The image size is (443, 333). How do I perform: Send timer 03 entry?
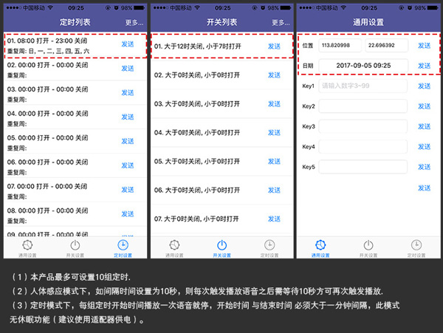tap(128, 92)
